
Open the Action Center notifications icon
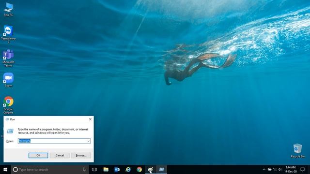(x=302, y=170)
